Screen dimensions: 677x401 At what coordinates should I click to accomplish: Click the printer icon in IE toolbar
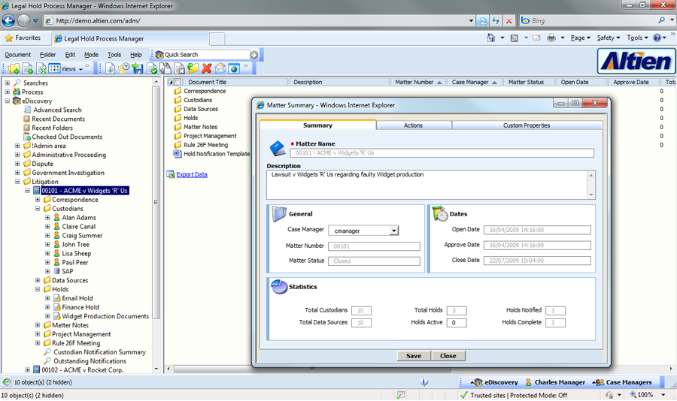pyautogui.click(x=551, y=38)
